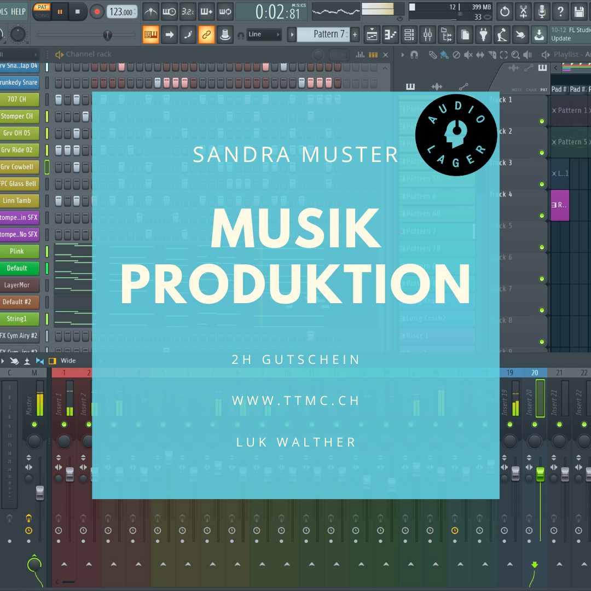Screen dimensions: 591x591
Task: Enable wait for input before playing
Action: pyautogui.click(x=169, y=11)
